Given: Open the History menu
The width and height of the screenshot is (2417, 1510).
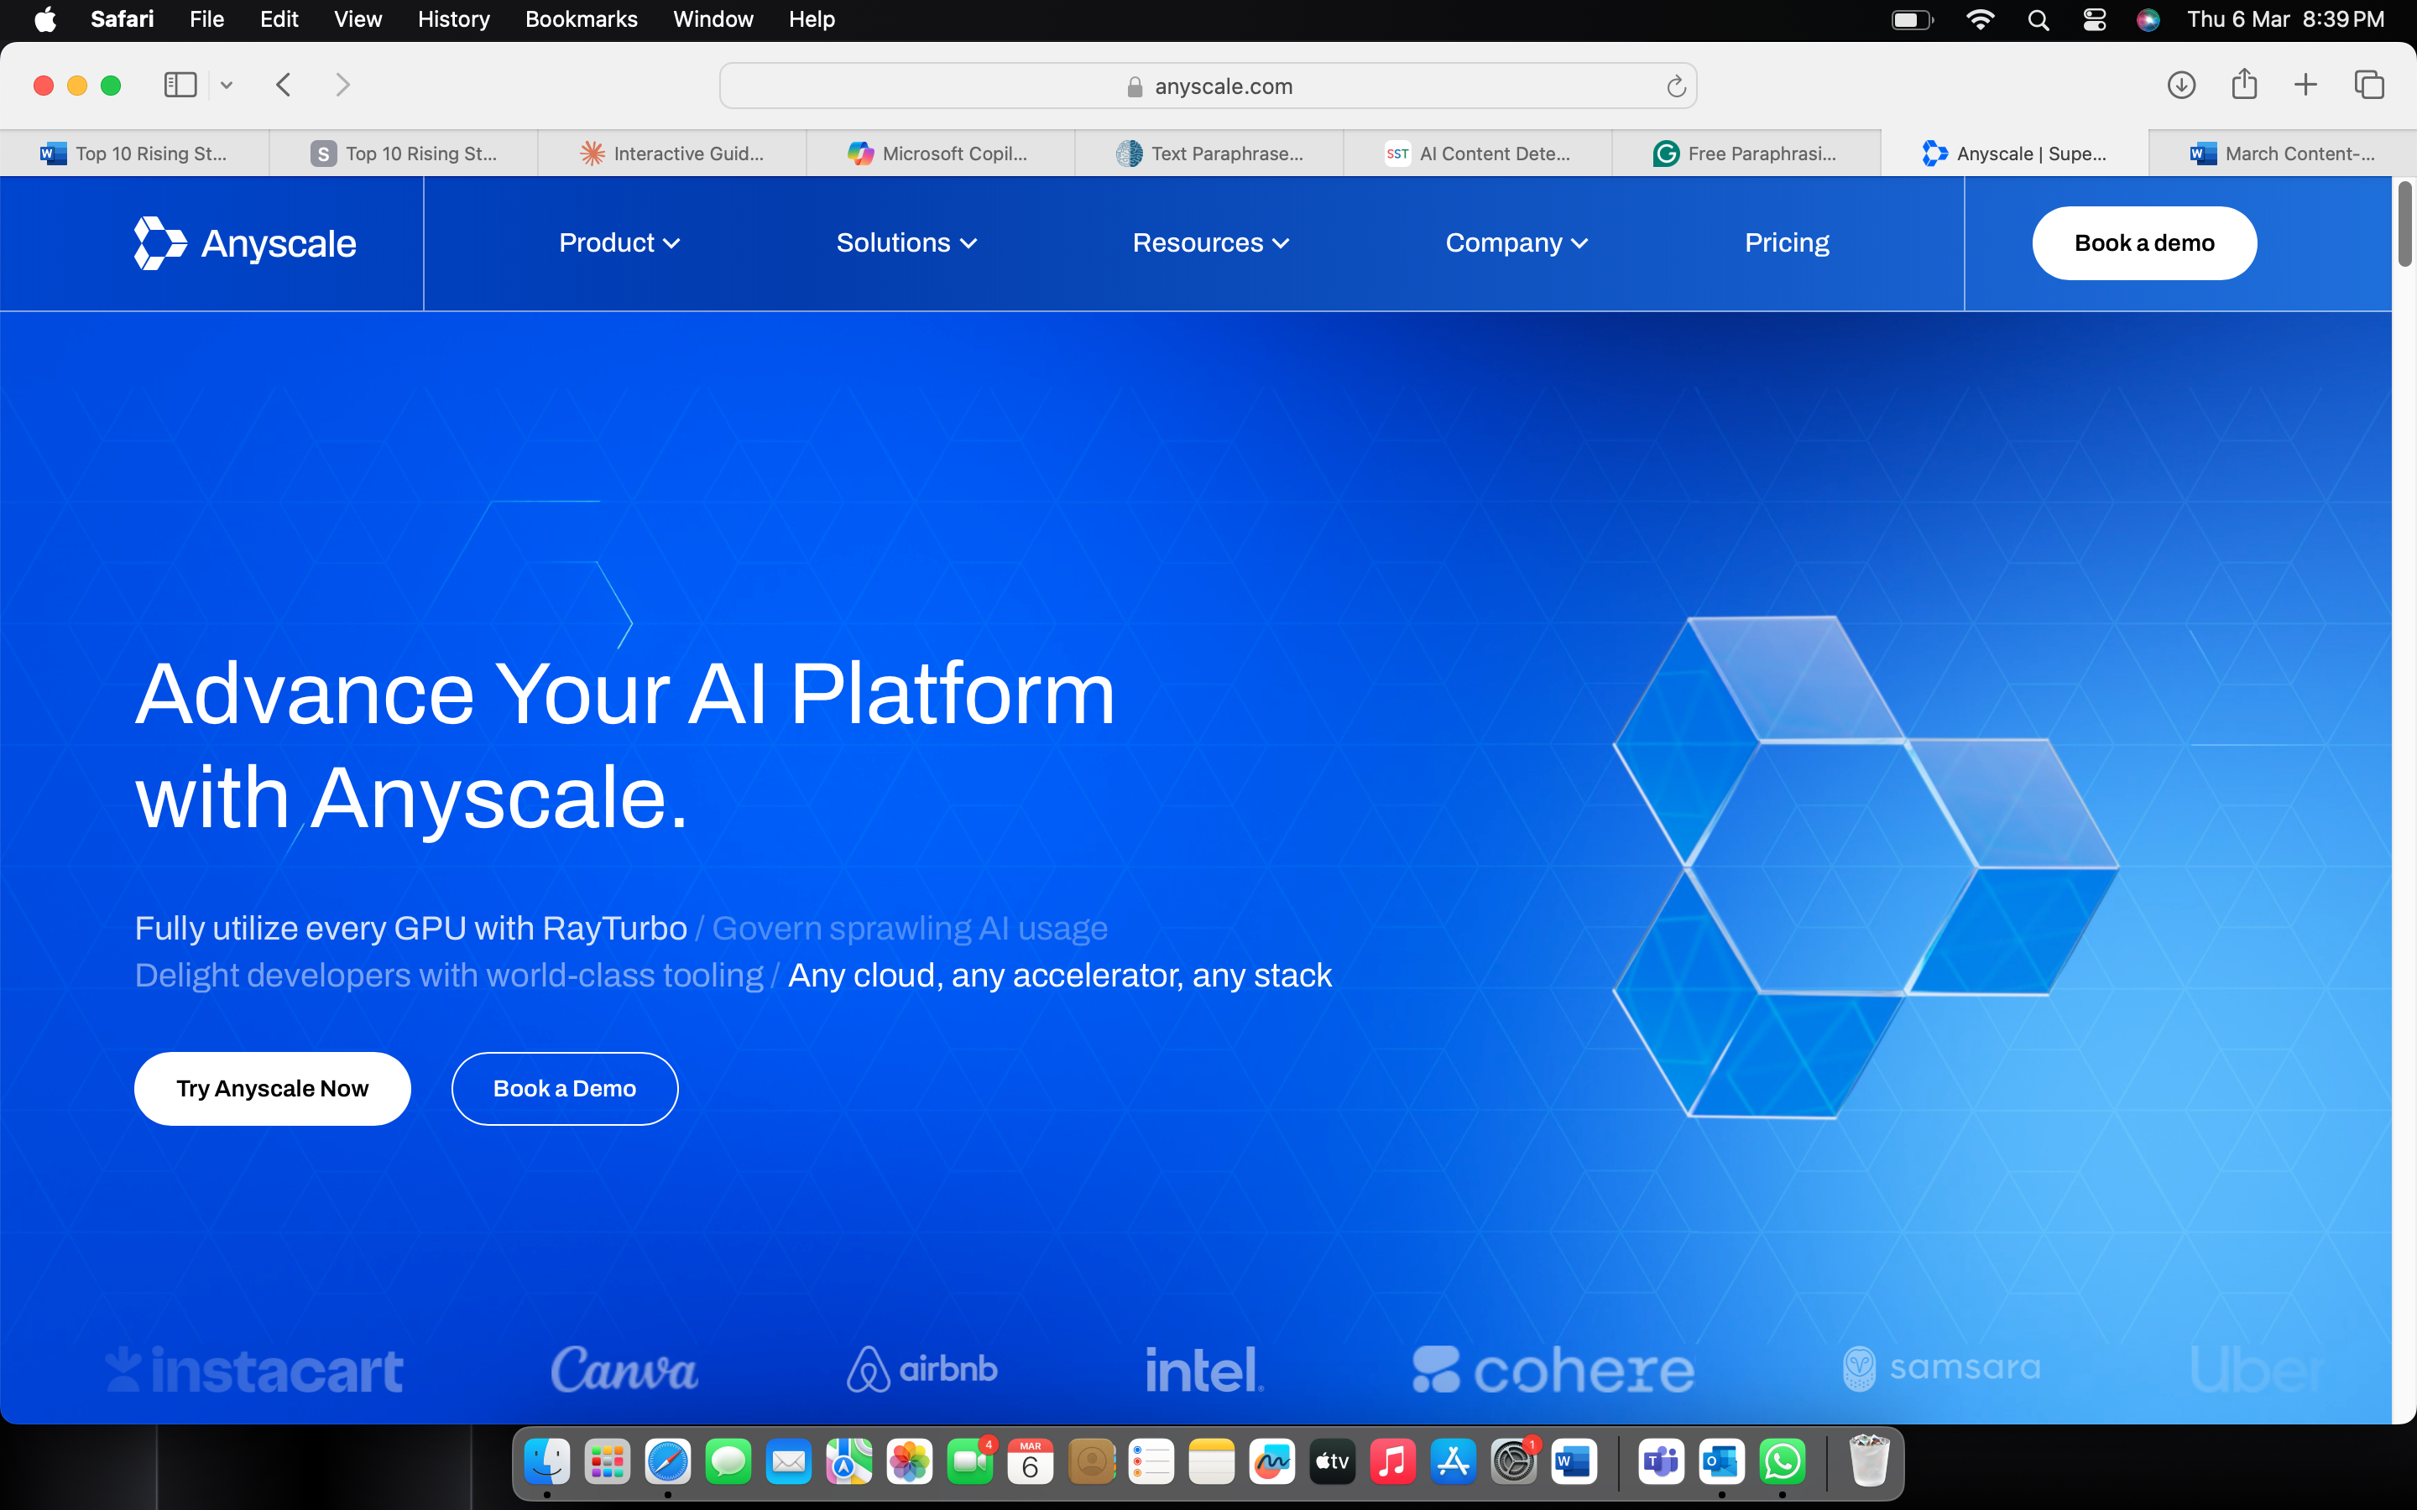Looking at the screenshot, I should [453, 19].
